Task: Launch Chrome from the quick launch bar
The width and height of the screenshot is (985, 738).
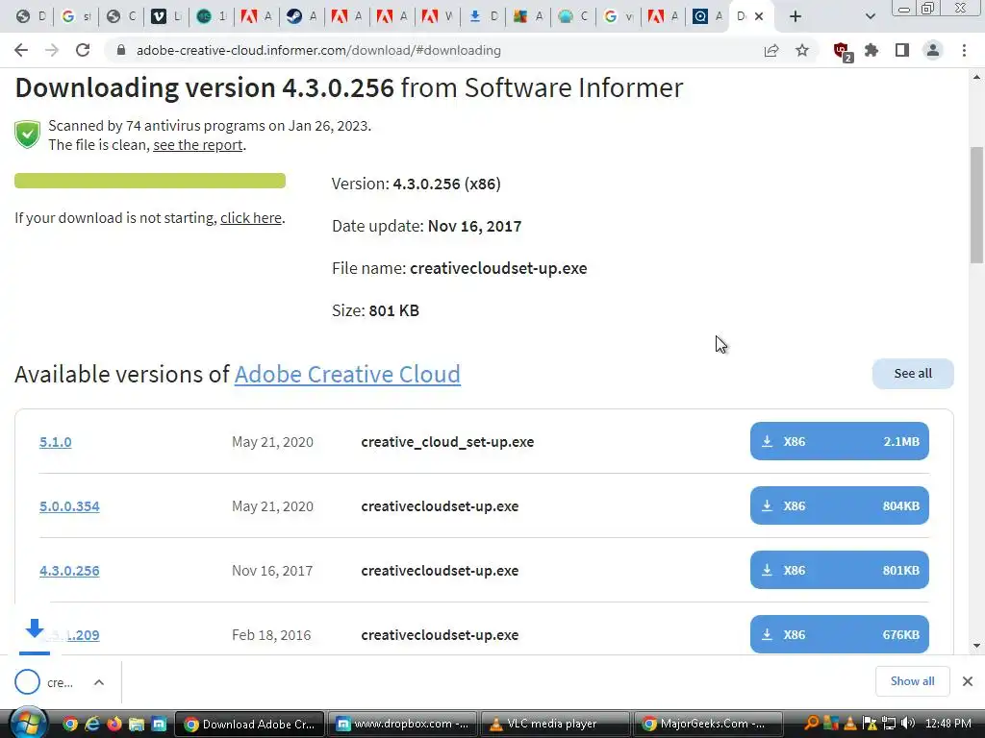Action: 69,725
